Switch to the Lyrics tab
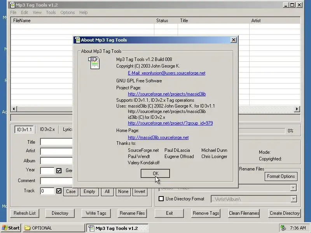311x233 pixels. coord(66,129)
